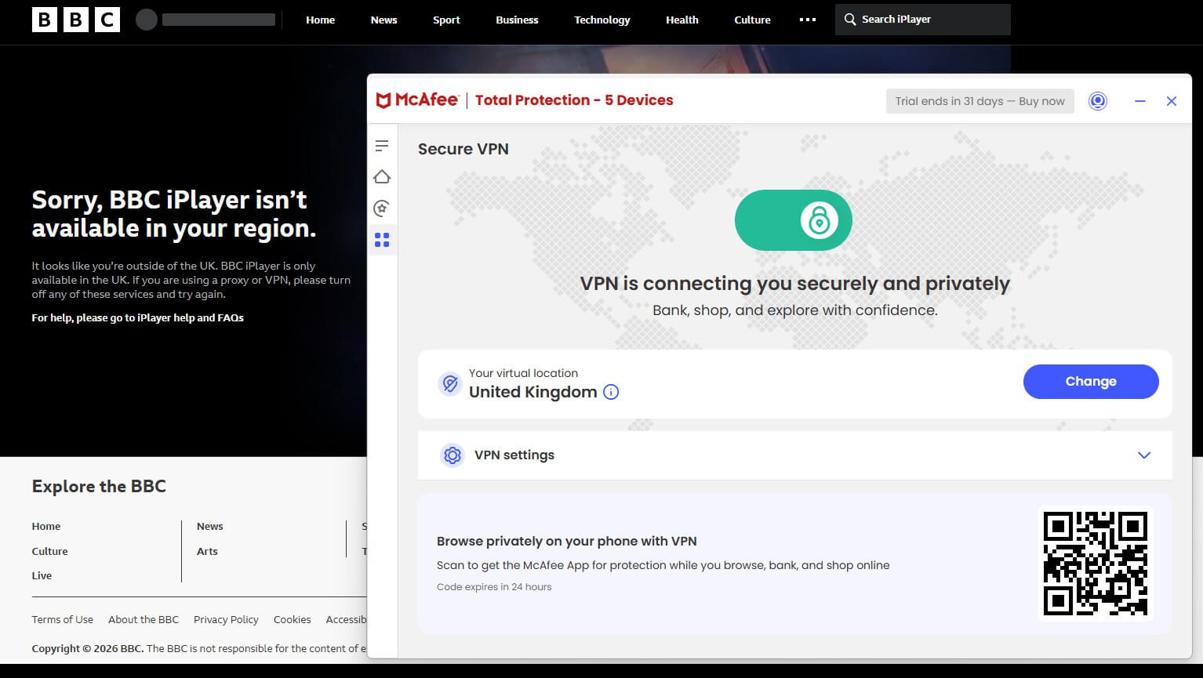Open News in BBC top navigation
1203x678 pixels.
[384, 20]
